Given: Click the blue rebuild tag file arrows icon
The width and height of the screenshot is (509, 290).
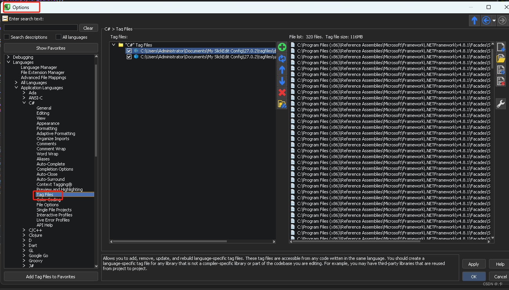Looking at the screenshot, I should 282,59.
